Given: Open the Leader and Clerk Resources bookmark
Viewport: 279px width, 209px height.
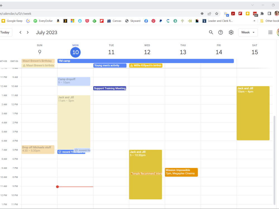Looking at the screenshot, I should coord(218,21).
